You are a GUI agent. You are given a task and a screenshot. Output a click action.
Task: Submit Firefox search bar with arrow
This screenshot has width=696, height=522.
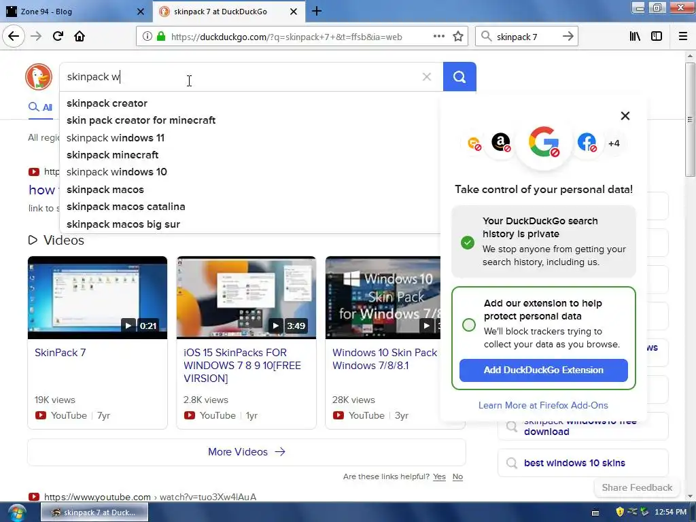point(568,37)
